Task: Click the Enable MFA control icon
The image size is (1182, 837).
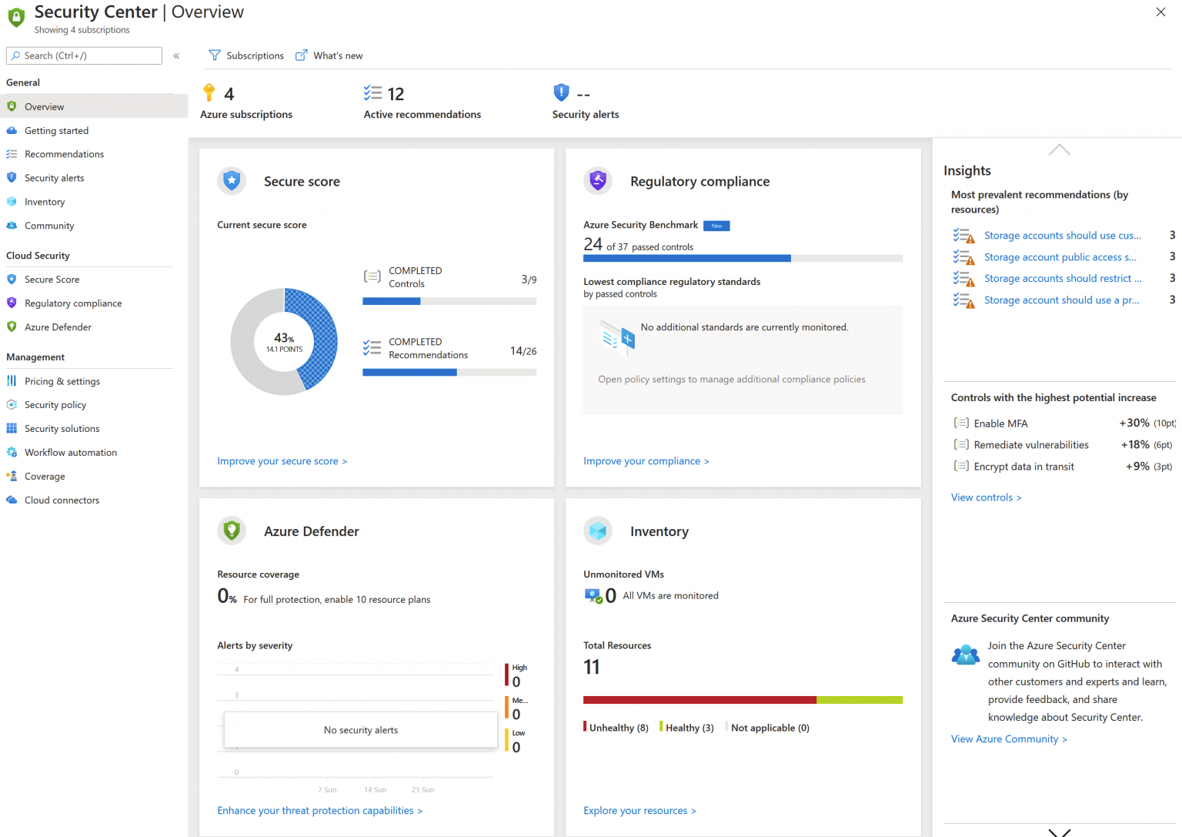Action: [x=961, y=423]
